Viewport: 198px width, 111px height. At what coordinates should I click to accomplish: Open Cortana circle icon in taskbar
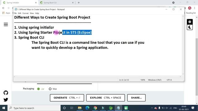point(64,108)
